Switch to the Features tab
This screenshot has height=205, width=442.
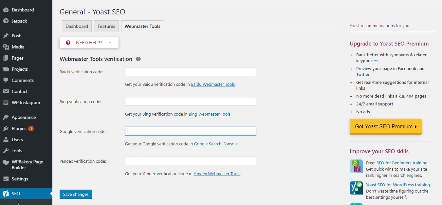pyautogui.click(x=106, y=26)
